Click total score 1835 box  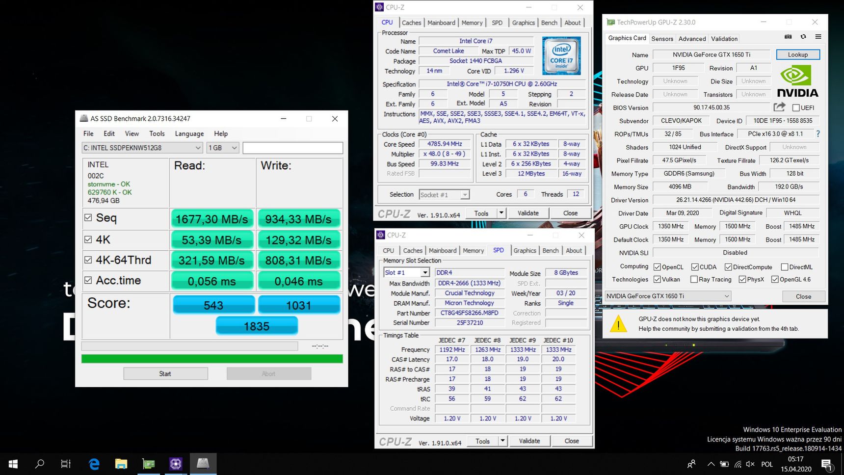(257, 326)
